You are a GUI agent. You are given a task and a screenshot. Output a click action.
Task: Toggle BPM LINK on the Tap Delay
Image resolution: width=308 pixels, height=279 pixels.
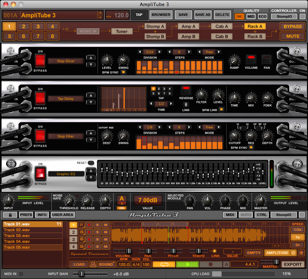point(221,109)
